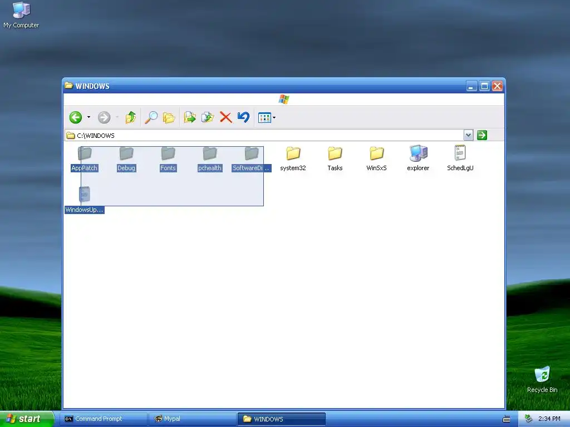Select the system32 folder
The height and width of the screenshot is (427, 570).
pos(293,158)
